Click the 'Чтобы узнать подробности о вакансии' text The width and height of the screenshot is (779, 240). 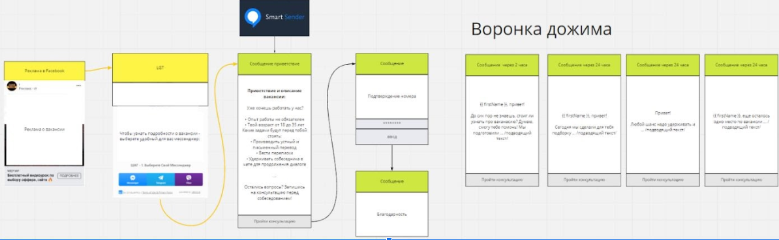pos(159,137)
